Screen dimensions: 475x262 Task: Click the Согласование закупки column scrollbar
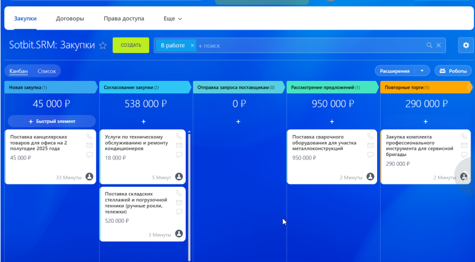coord(189,197)
